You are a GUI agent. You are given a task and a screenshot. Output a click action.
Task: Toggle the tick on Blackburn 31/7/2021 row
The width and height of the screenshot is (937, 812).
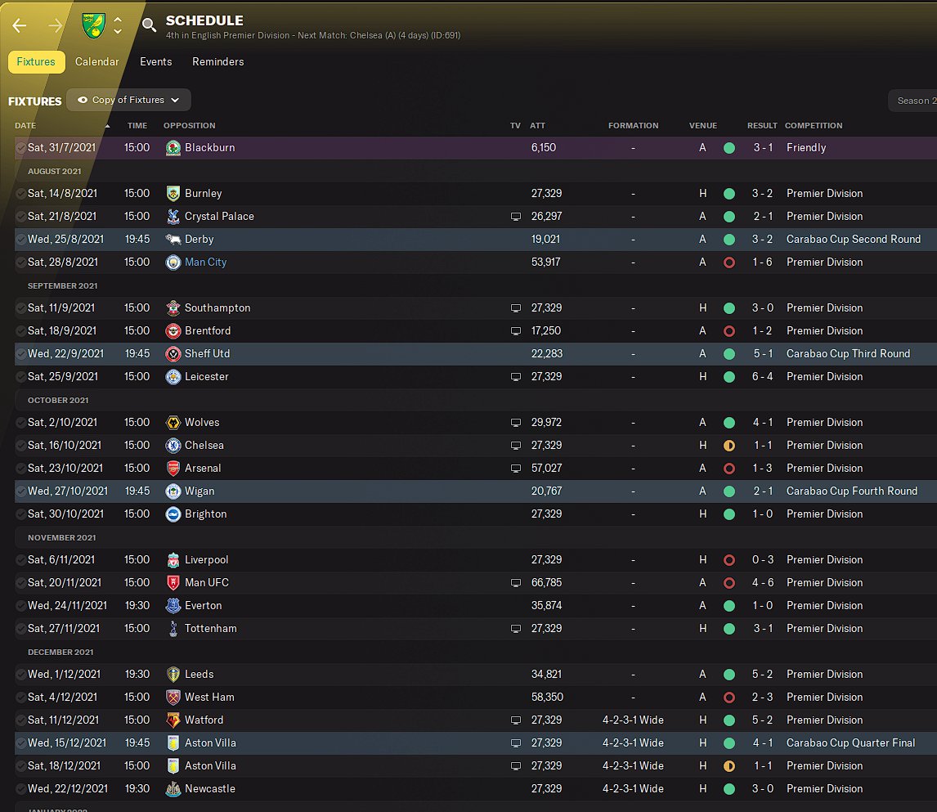click(20, 147)
